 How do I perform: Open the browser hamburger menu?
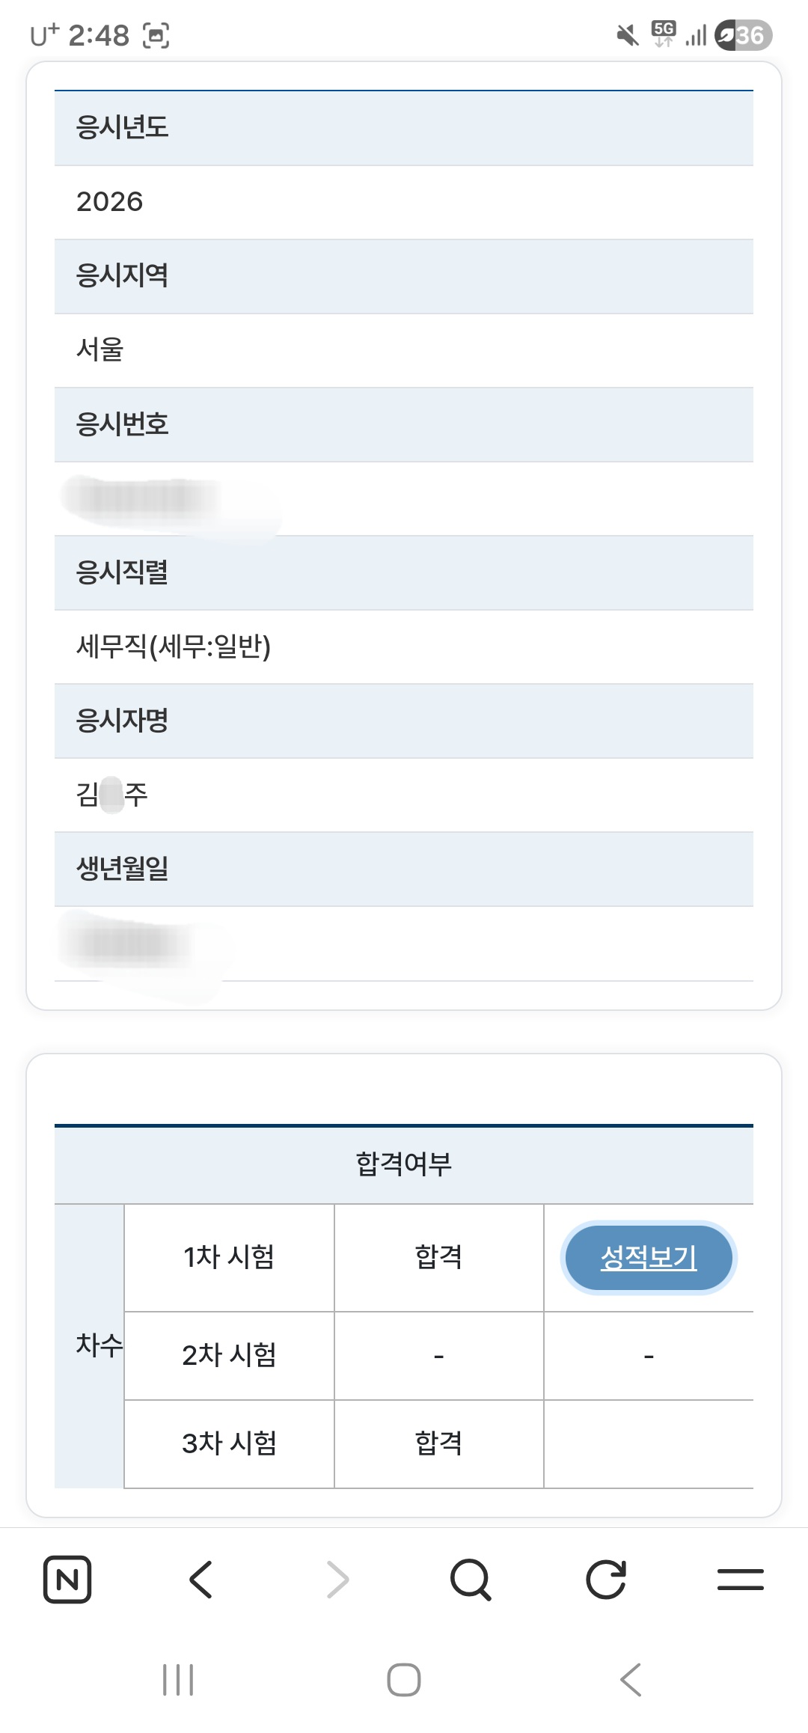741,1580
